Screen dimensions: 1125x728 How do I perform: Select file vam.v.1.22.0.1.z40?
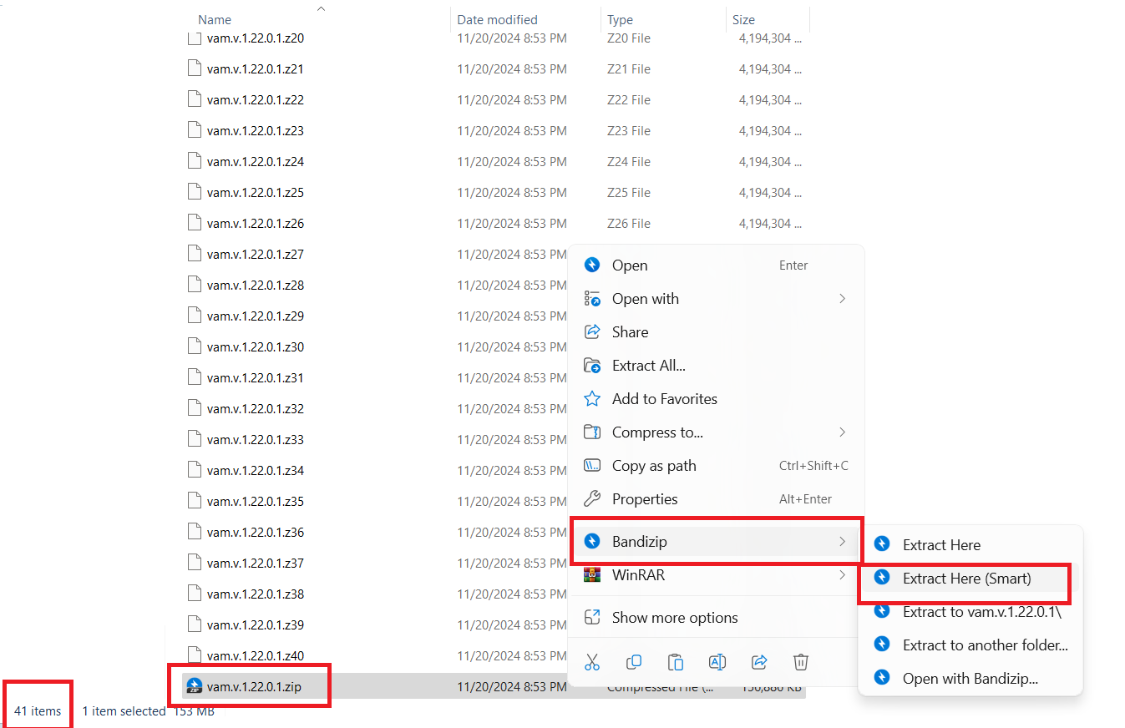point(256,656)
